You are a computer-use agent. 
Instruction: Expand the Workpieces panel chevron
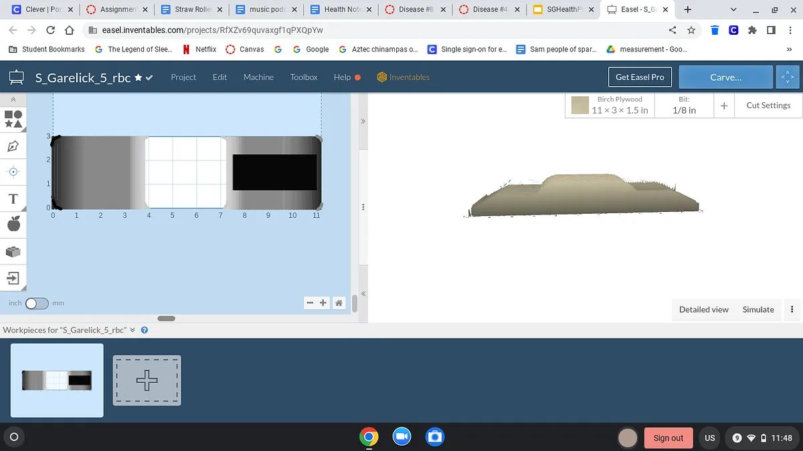tap(132, 330)
